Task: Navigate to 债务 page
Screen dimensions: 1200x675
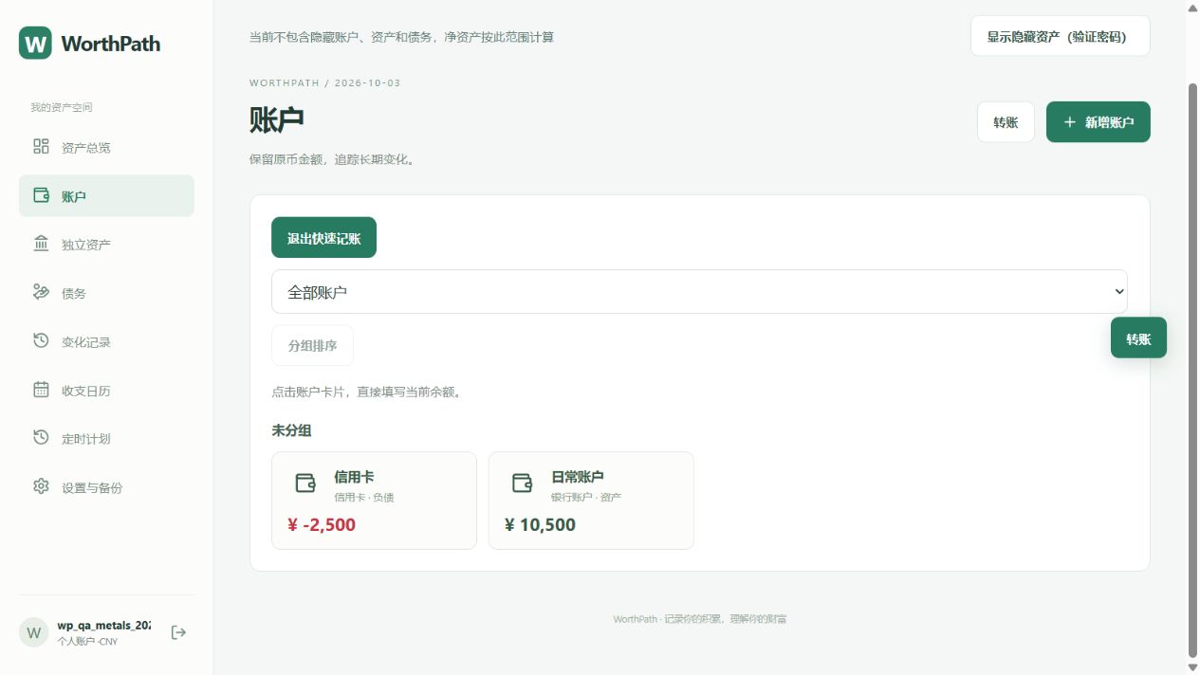Action: (106, 293)
